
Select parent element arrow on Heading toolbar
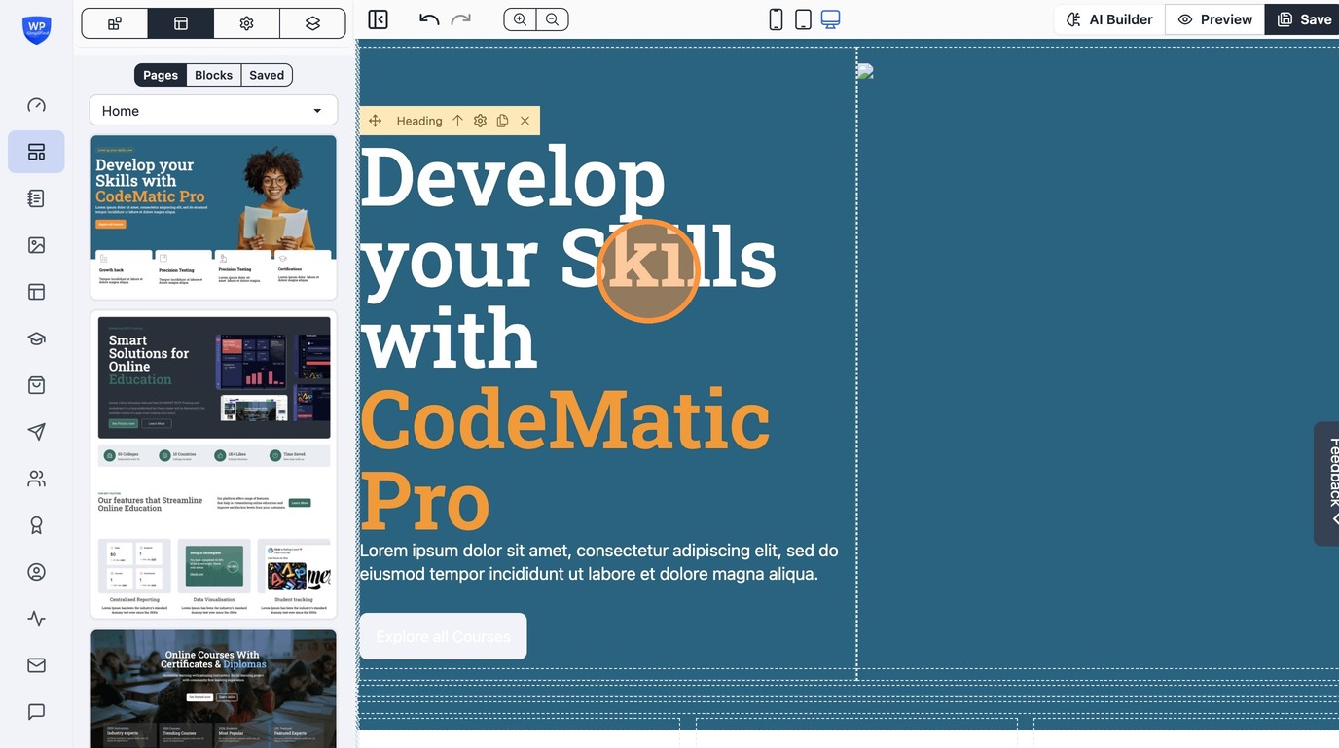click(x=457, y=121)
